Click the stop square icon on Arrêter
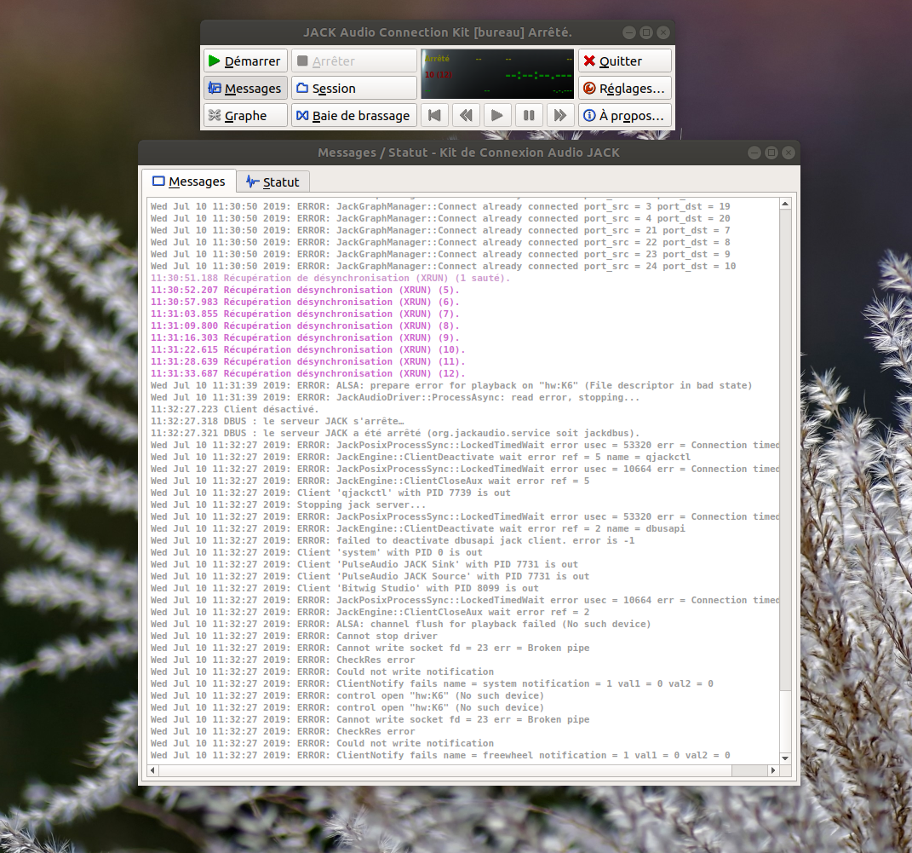The image size is (912, 853). pyautogui.click(x=302, y=61)
